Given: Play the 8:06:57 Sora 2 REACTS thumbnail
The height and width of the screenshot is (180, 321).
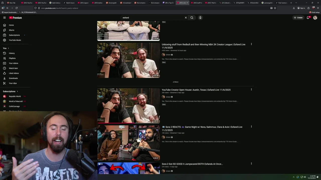Looking at the screenshot, I should coord(128,143).
